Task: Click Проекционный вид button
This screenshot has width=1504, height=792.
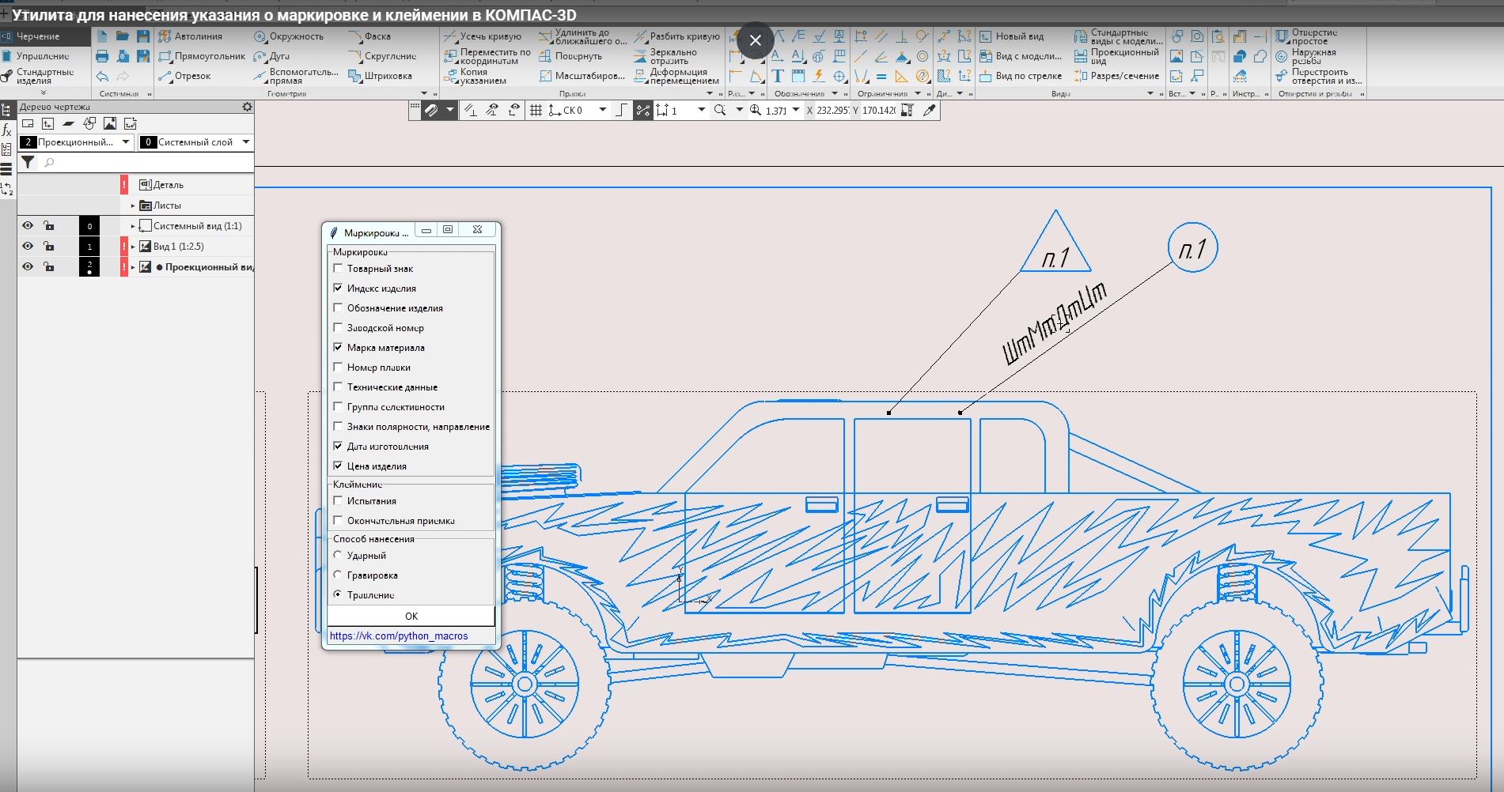Action: pyautogui.click(x=1116, y=56)
